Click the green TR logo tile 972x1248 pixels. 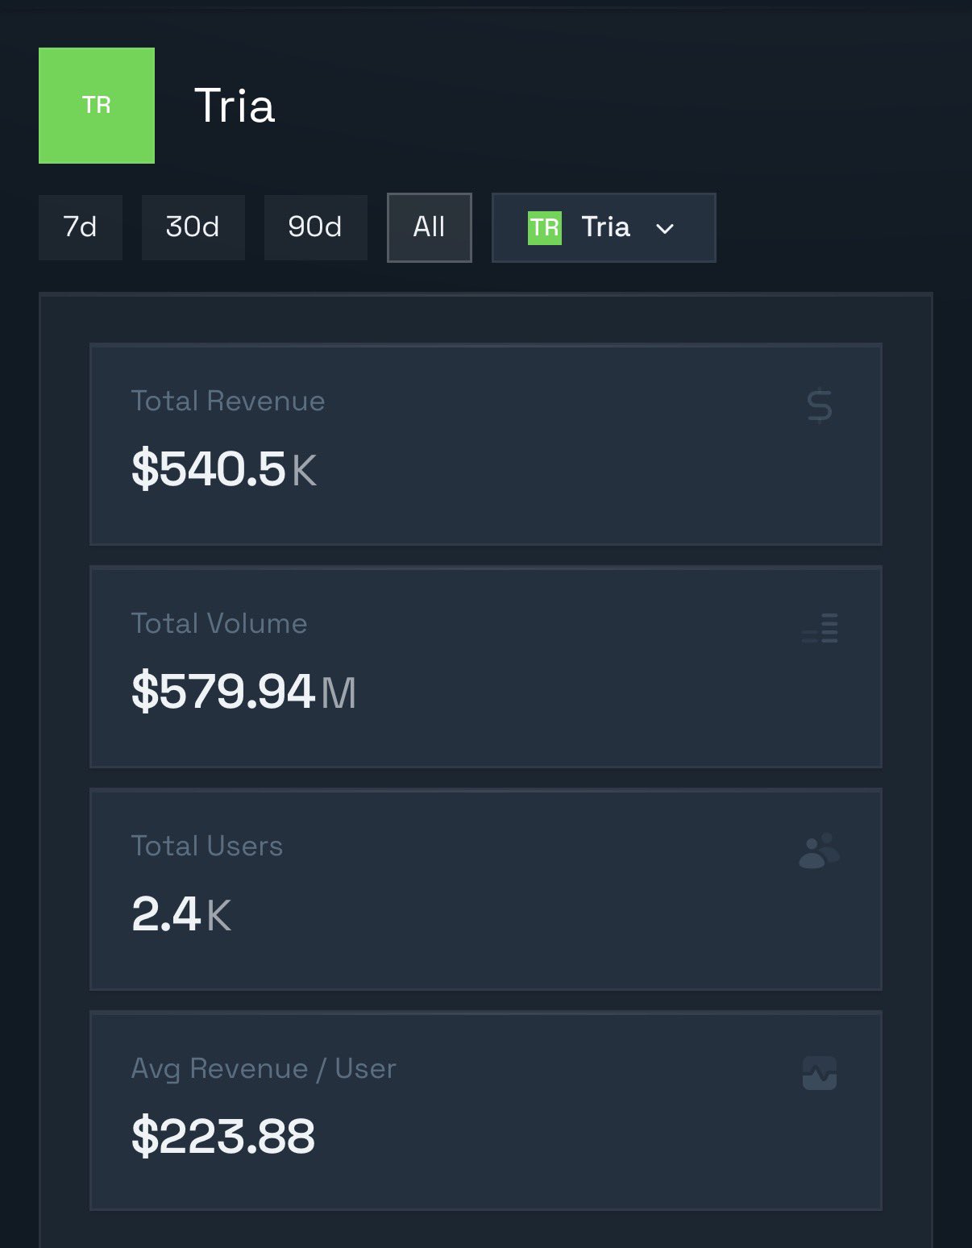(x=97, y=106)
